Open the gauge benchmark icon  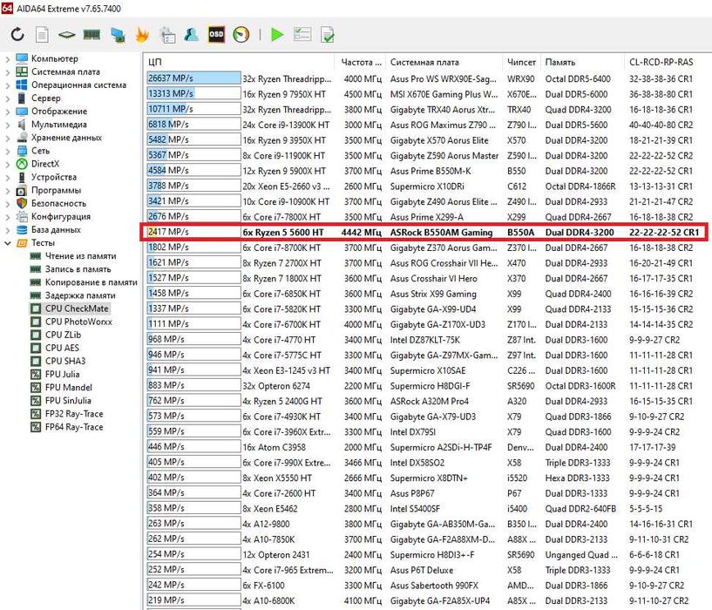click(241, 35)
